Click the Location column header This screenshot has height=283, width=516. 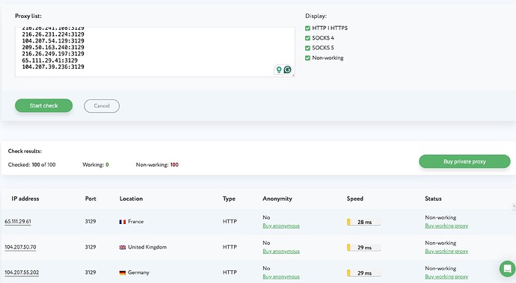point(131,199)
